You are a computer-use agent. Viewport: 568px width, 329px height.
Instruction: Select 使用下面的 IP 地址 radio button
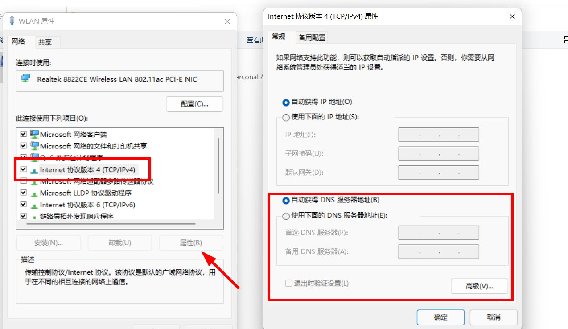click(286, 117)
